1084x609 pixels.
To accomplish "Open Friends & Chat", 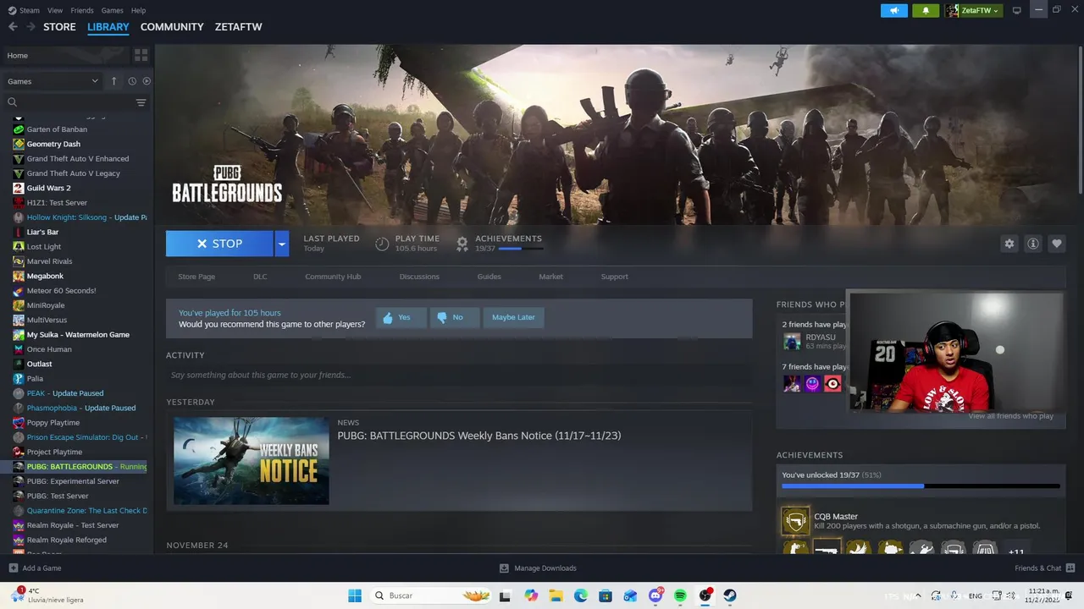I will 1044,568.
